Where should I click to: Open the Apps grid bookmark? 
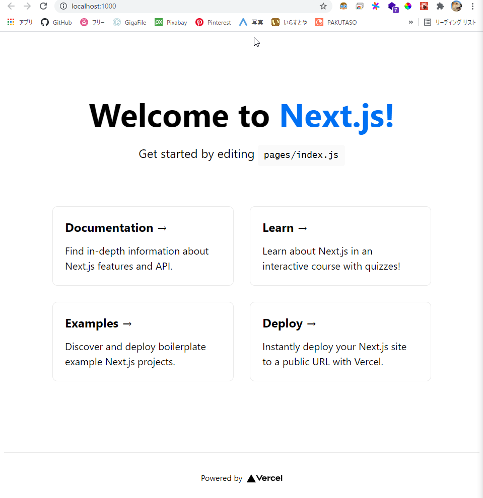point(20,22)
